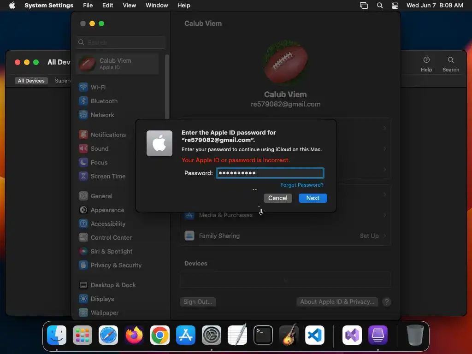472x354 pixels.
Task: Click Next in the password dialog
Action: pos(313,198)
